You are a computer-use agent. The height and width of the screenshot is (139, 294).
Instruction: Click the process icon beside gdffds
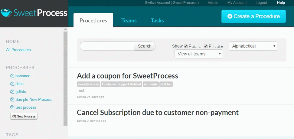pos(12,92)
